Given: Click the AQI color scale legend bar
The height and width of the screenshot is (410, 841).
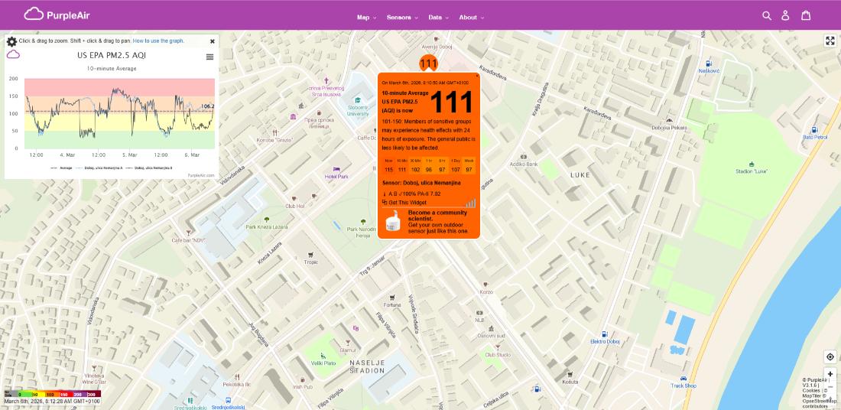Looking at the screenshot, I should [x=53, y=394].
